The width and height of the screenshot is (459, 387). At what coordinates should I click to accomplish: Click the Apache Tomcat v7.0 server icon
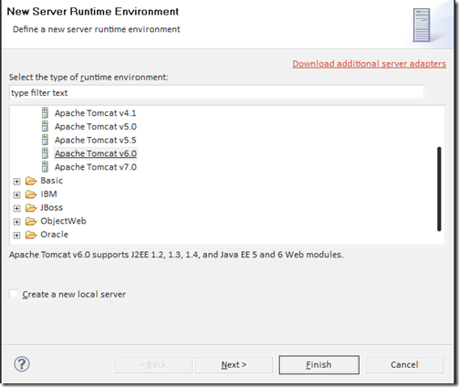coord(45,167)
